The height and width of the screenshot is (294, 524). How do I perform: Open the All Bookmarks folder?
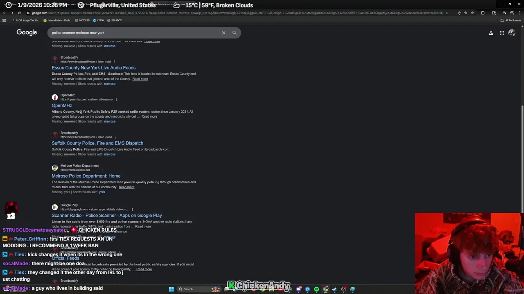tap(510, 20)
